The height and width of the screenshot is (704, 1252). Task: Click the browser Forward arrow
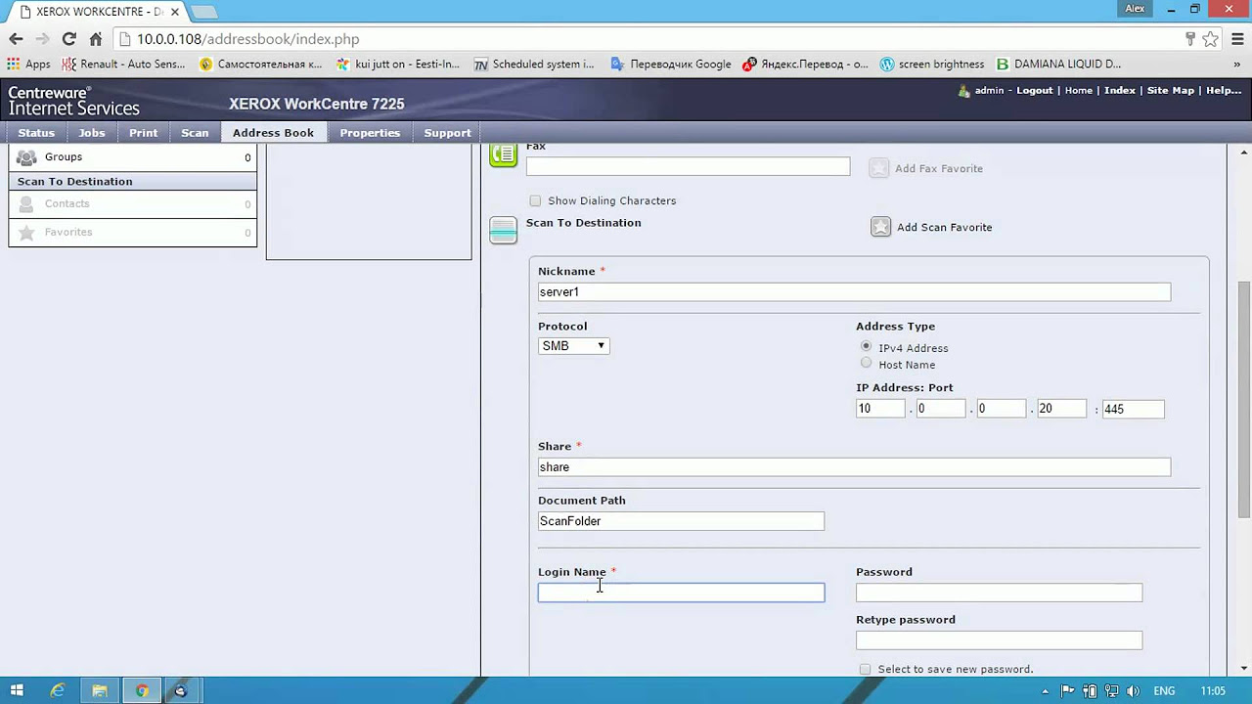[x=42, y=39]
